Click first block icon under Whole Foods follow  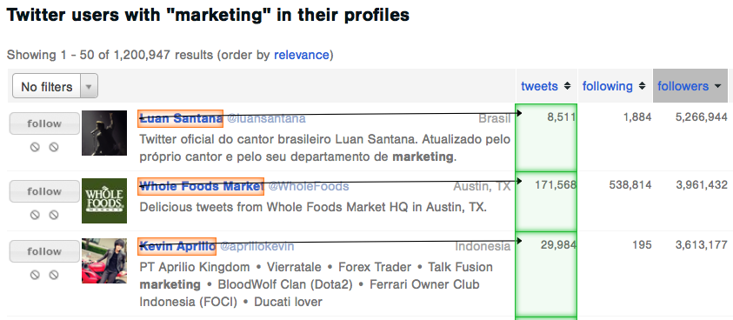pyautogui.click(x=35, y=215)
